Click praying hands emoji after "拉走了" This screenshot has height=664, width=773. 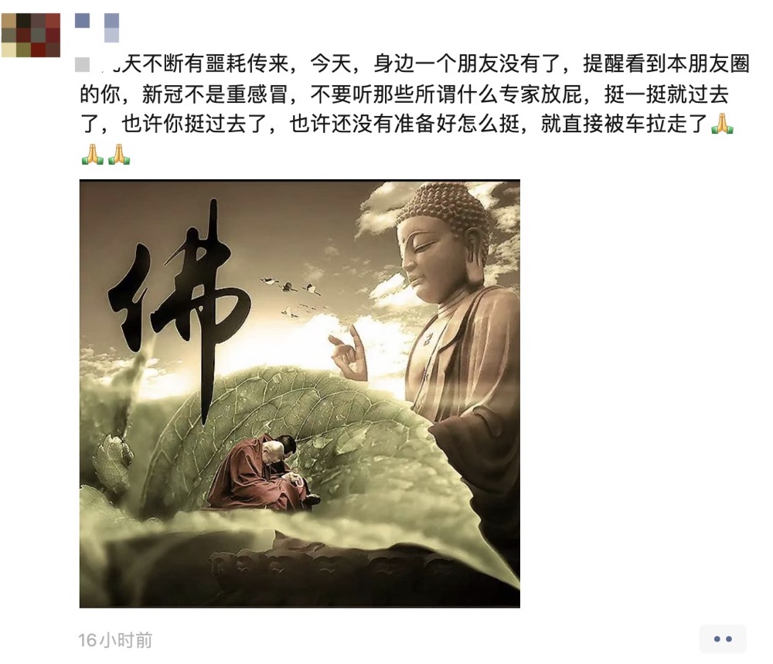point(722,123)
